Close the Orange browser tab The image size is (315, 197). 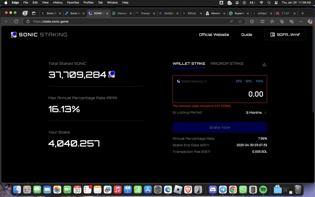(x=154, y=13)
